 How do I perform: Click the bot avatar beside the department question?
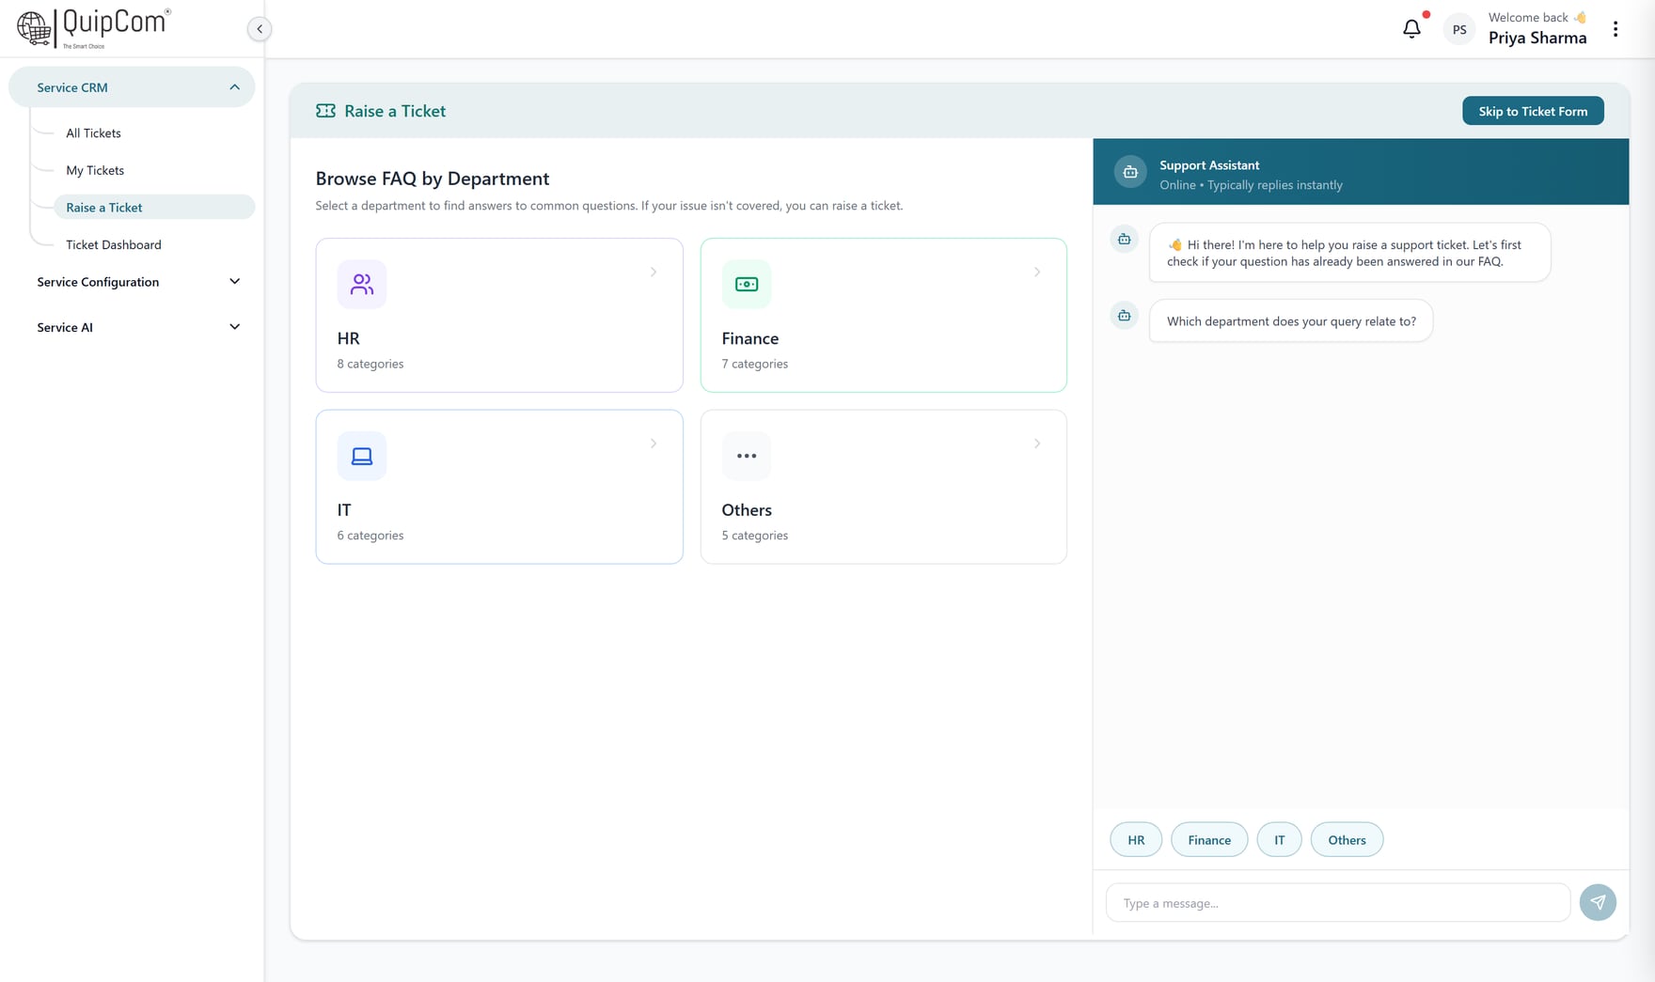pyautogui.click(x=1124, y=316)
